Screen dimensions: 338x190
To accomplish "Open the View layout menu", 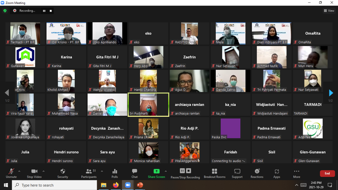I will coord(329,11).
